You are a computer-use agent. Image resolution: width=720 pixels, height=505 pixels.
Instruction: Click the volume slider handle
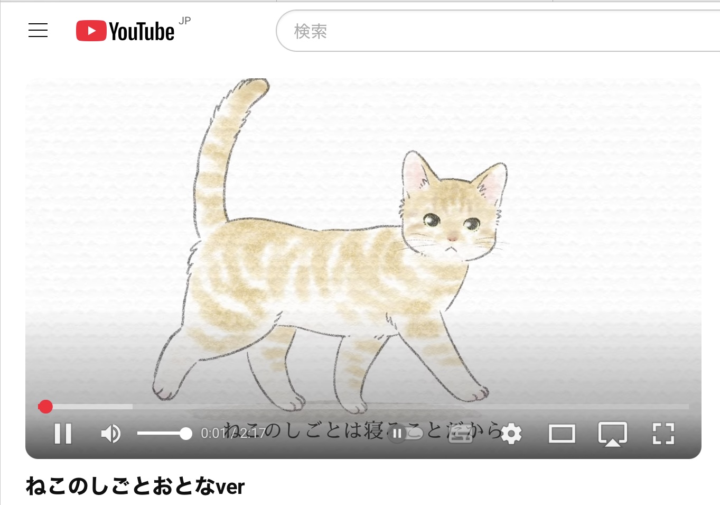point(185,434)
